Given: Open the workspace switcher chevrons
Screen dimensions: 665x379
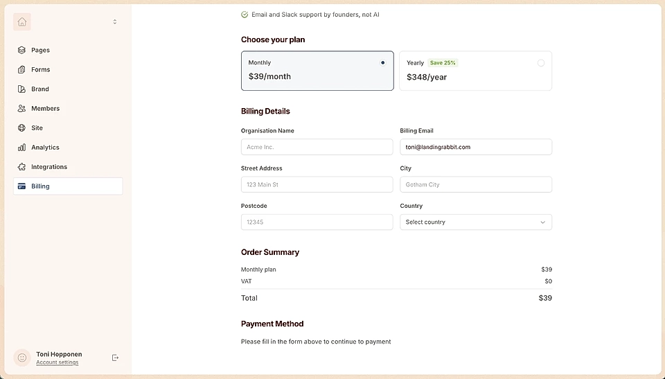Looking at the screenshot, I should (114, 21).
